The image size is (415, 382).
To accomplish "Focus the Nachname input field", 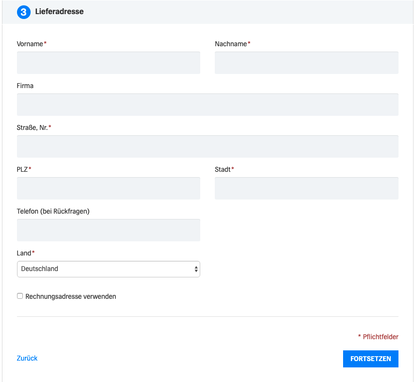I will [x=307, y=63].
